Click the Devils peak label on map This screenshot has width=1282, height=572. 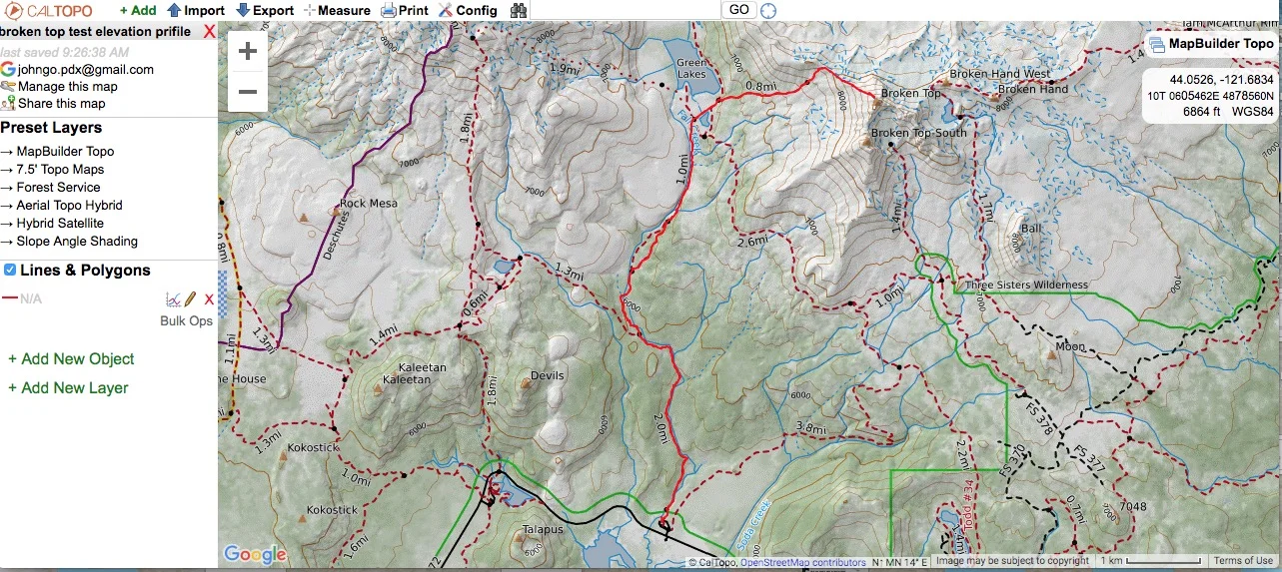pos(548,376)
